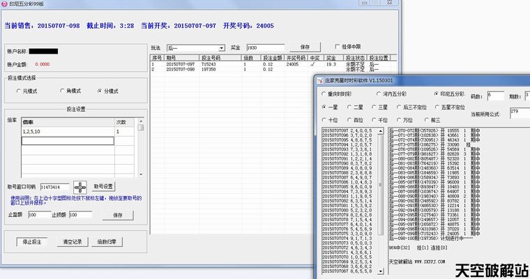
Task: Choose 后三不定位 play type
Action: [397, 107]
